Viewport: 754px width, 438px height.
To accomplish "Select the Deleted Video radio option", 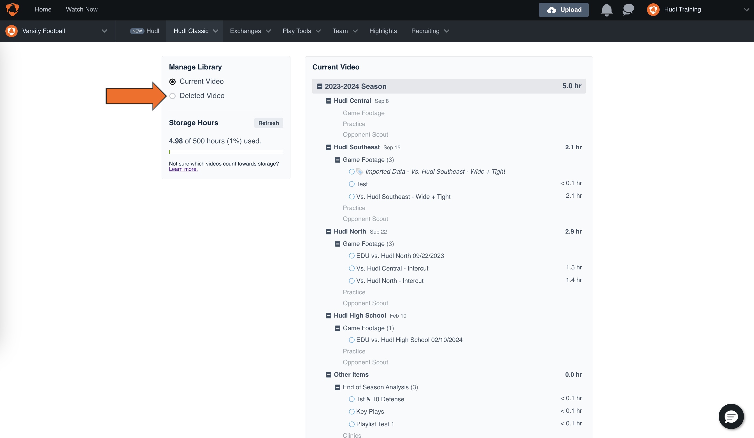I will tap(172, 96).
